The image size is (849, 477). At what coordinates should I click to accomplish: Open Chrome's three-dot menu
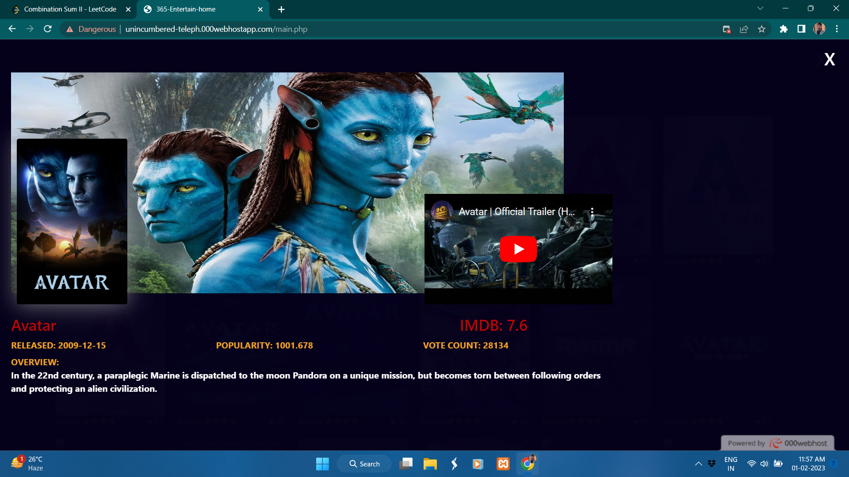(x=837, y=29)
